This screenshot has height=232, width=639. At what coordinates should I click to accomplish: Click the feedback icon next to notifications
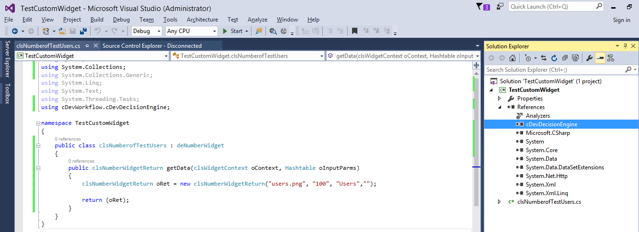(x=500, y=7)
